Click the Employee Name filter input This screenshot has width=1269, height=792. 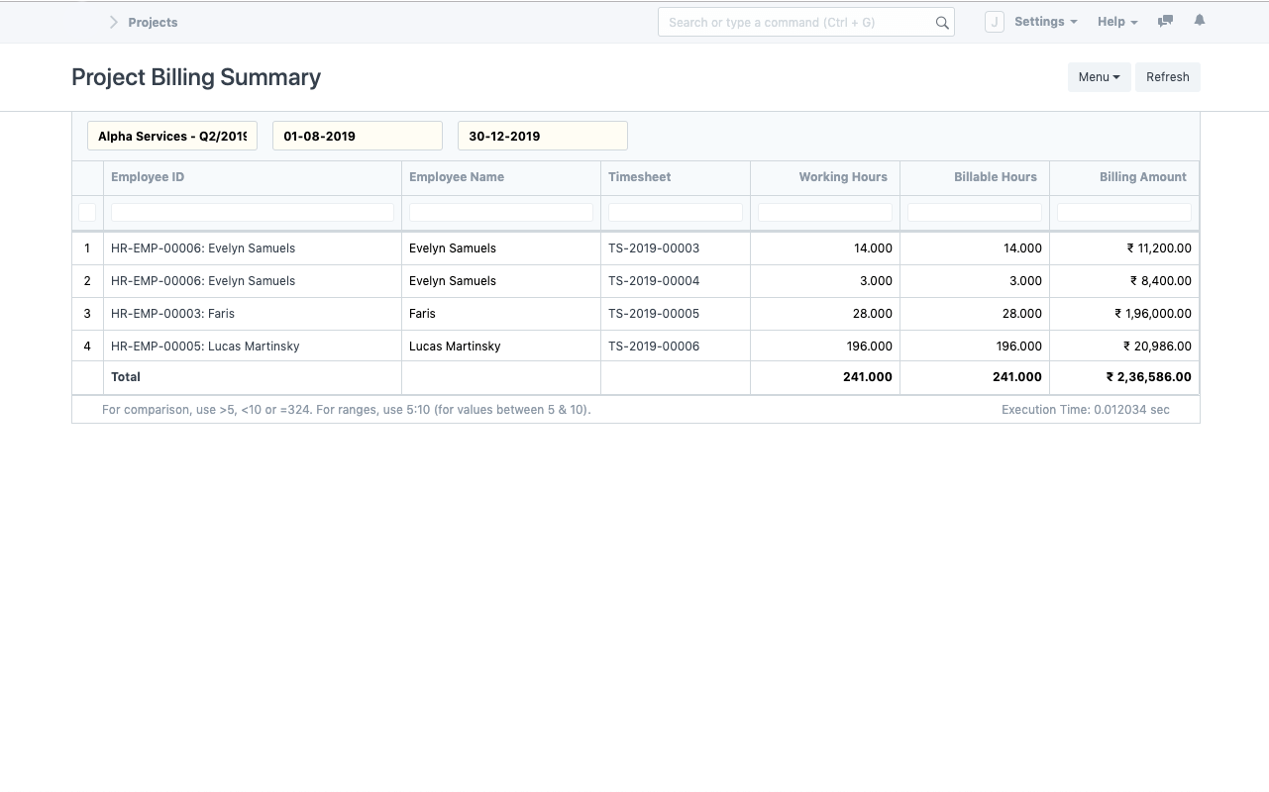click(500, 212)
